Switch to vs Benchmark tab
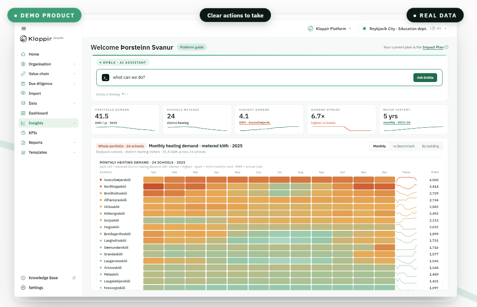The height and width of the screenshot is (307, 477). click(404, 147)
